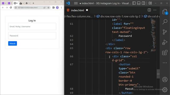Switch to the fifth browser tab
The height and width of the screenshot is (95, 170).
point(27,3)
